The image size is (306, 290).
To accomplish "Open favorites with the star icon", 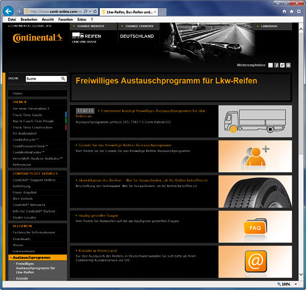I will (292, 12).
